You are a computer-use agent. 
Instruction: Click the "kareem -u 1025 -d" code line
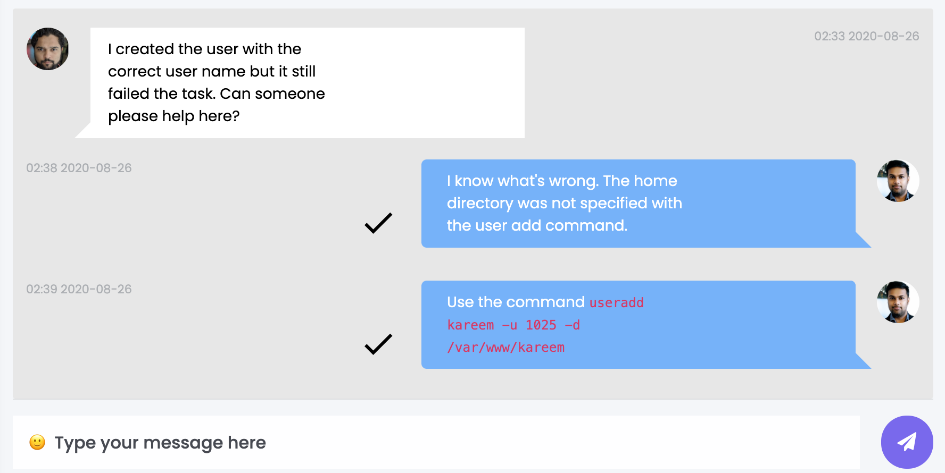pyautogui.click(x=513, y=325)
